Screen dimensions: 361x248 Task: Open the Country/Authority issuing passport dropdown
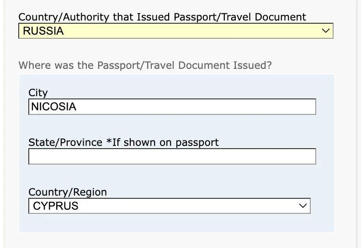click(x=175, y=31)
